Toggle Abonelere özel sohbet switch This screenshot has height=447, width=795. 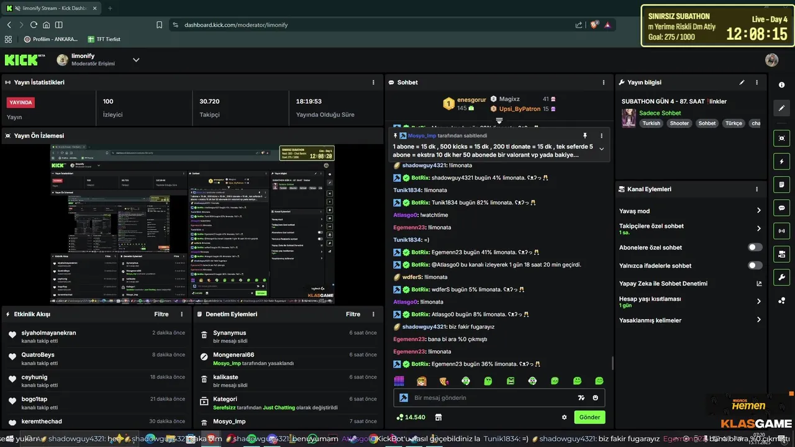[x=755, y=247]
